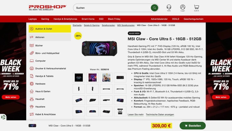This screenshot has height=131, width=232.
Task: Click the Bücher book icon in sidebar
Action: point(32,45)
